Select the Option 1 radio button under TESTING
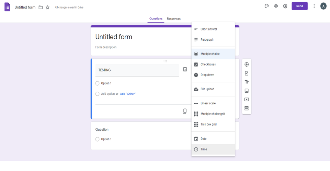The width and height of the screenshot is (330, 171). tap(97, 83)
